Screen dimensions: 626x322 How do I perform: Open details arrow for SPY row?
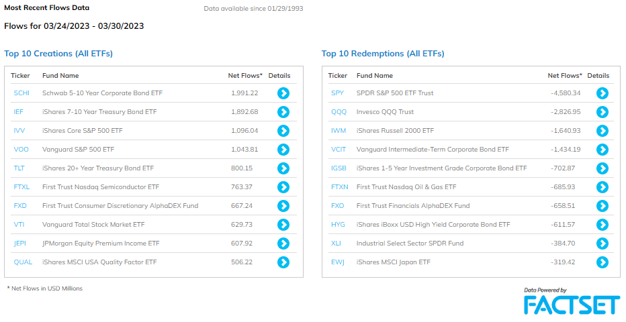[602, 93]
